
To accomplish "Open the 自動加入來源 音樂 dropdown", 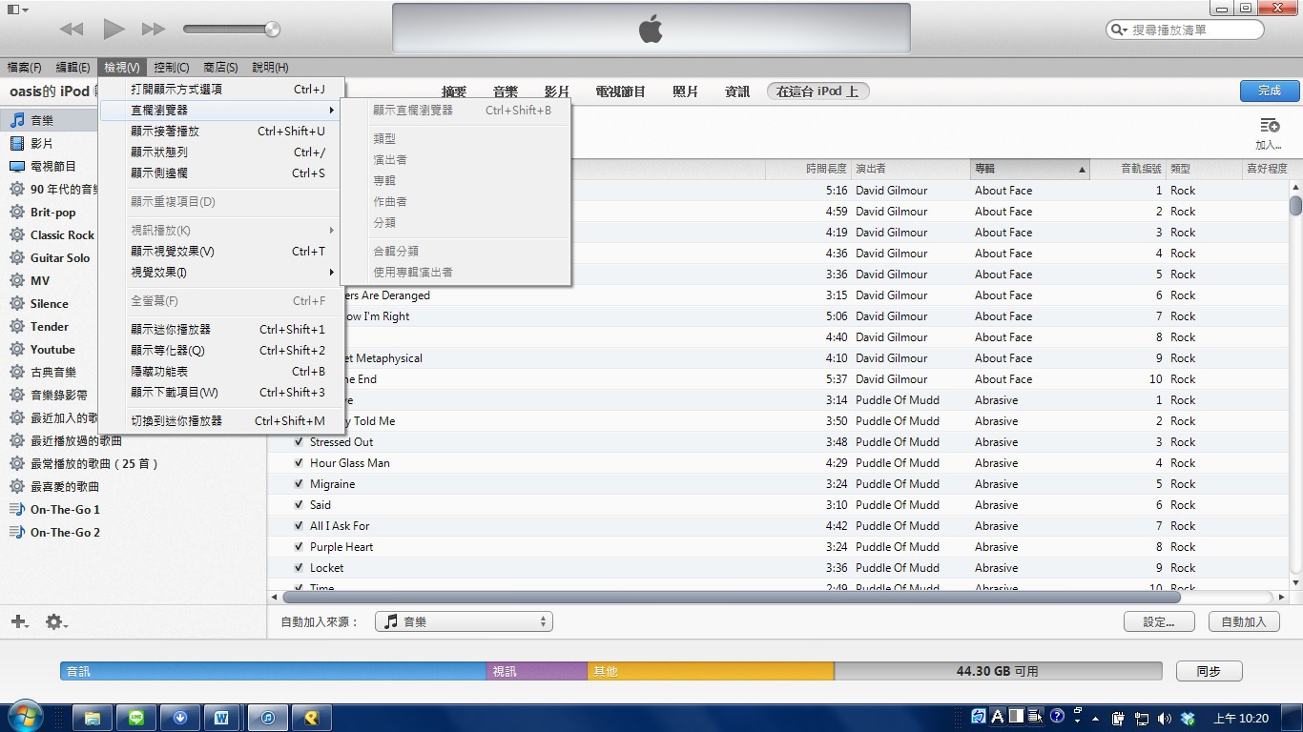I will click(x=464, y=621).
